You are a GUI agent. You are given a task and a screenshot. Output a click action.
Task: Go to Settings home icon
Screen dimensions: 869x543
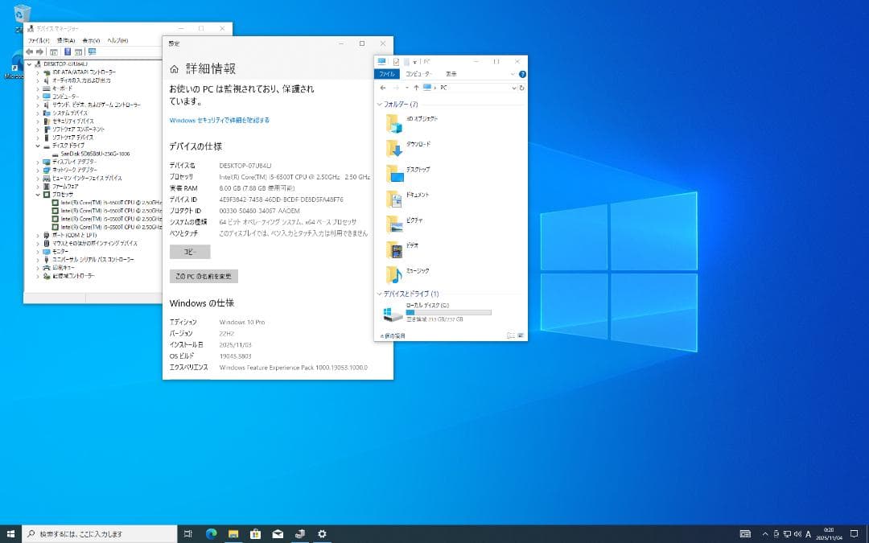[x=174, y=69]
